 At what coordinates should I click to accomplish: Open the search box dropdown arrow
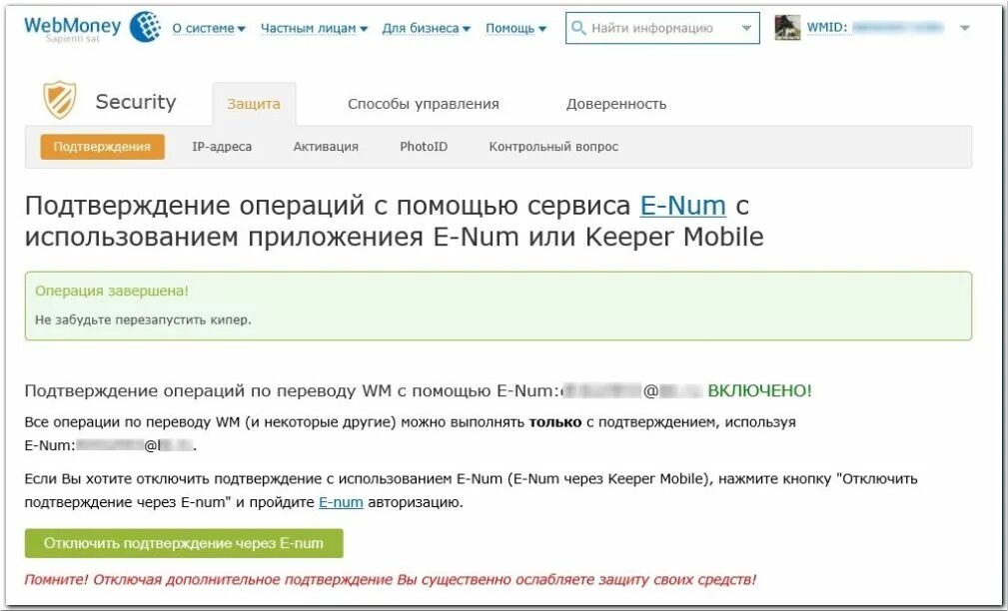pos(746,28)
